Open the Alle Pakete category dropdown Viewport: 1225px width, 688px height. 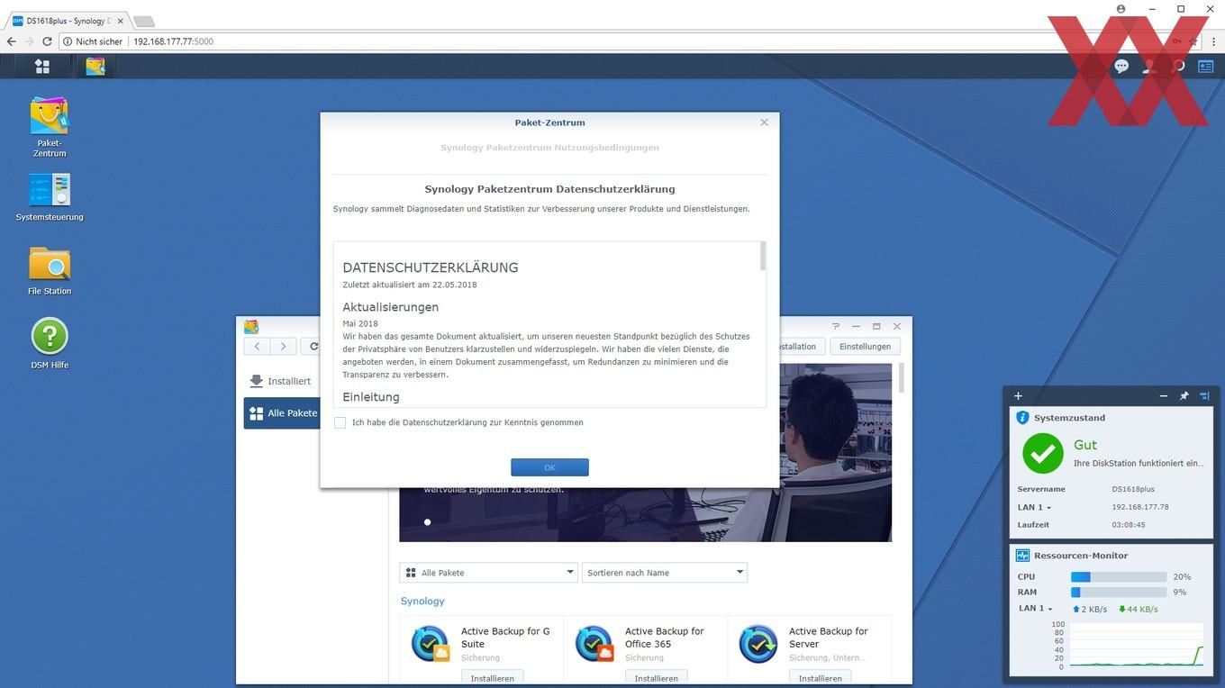point(488,573)
